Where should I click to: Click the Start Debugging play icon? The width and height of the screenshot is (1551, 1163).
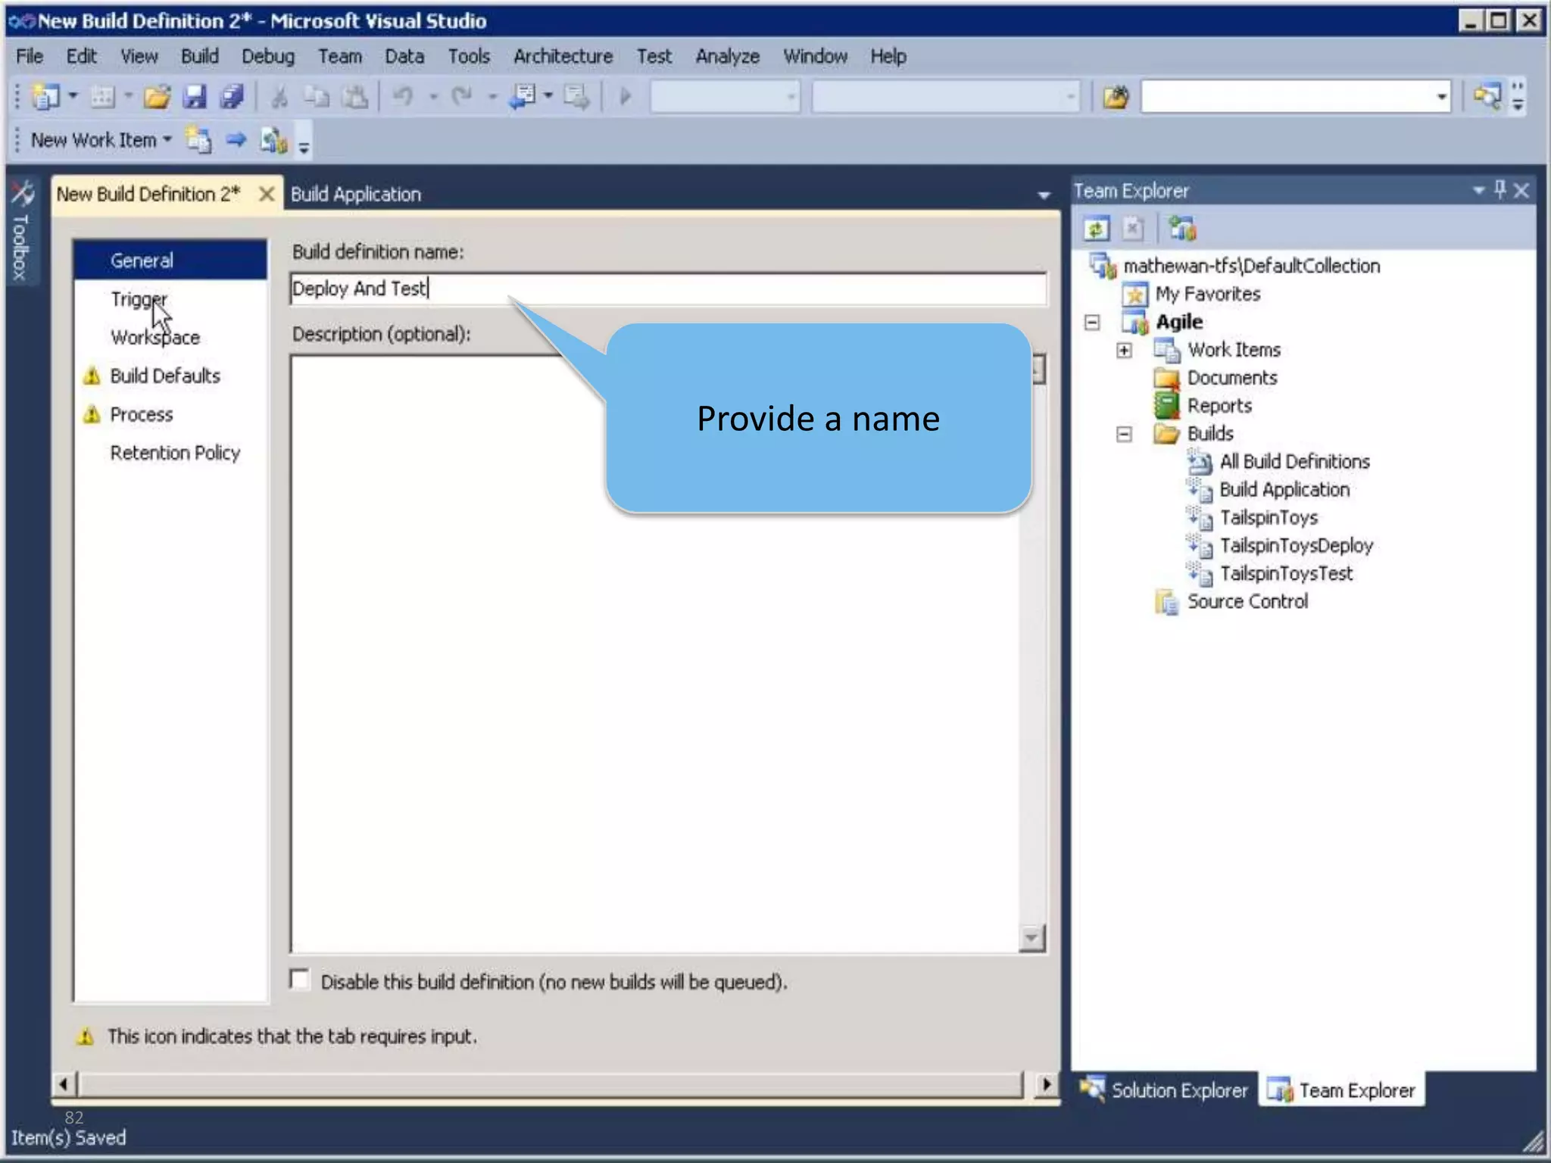[x=625, y=97]
